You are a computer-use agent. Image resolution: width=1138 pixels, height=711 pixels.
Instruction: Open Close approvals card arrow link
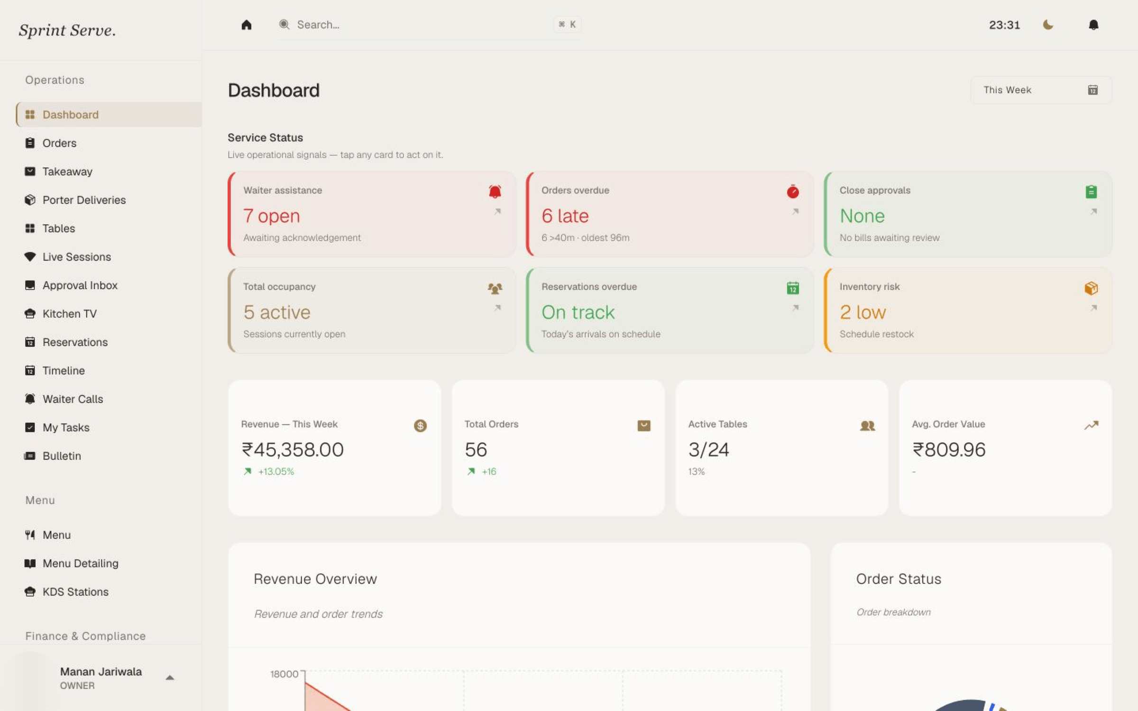coord(1093,211)
